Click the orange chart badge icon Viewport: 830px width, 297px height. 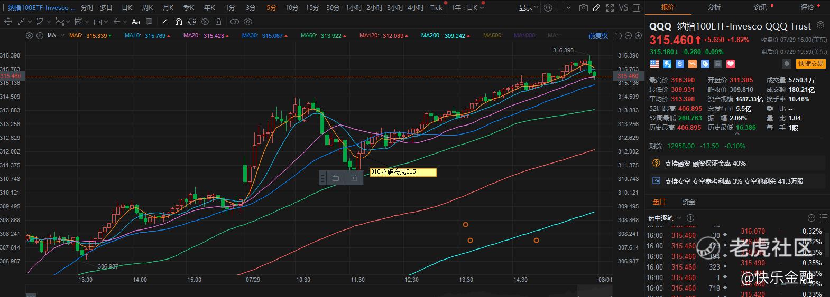click(x=693, y=64)
